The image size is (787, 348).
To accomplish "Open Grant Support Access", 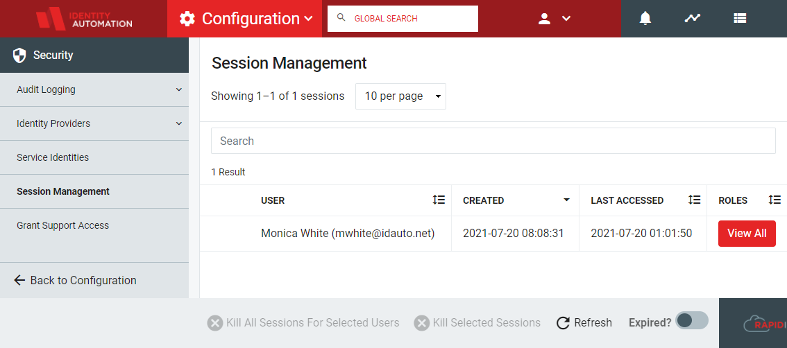I will [x=94, y=226].
